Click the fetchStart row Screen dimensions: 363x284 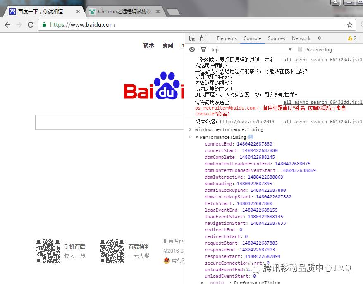click(239, 203)
